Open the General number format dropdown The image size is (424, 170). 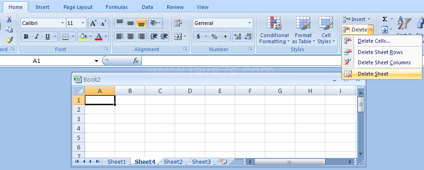click(250, 23)
